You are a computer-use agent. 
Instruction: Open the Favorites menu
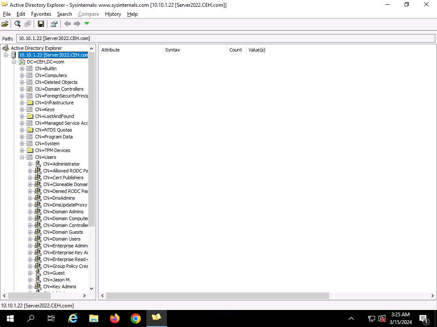41,14
